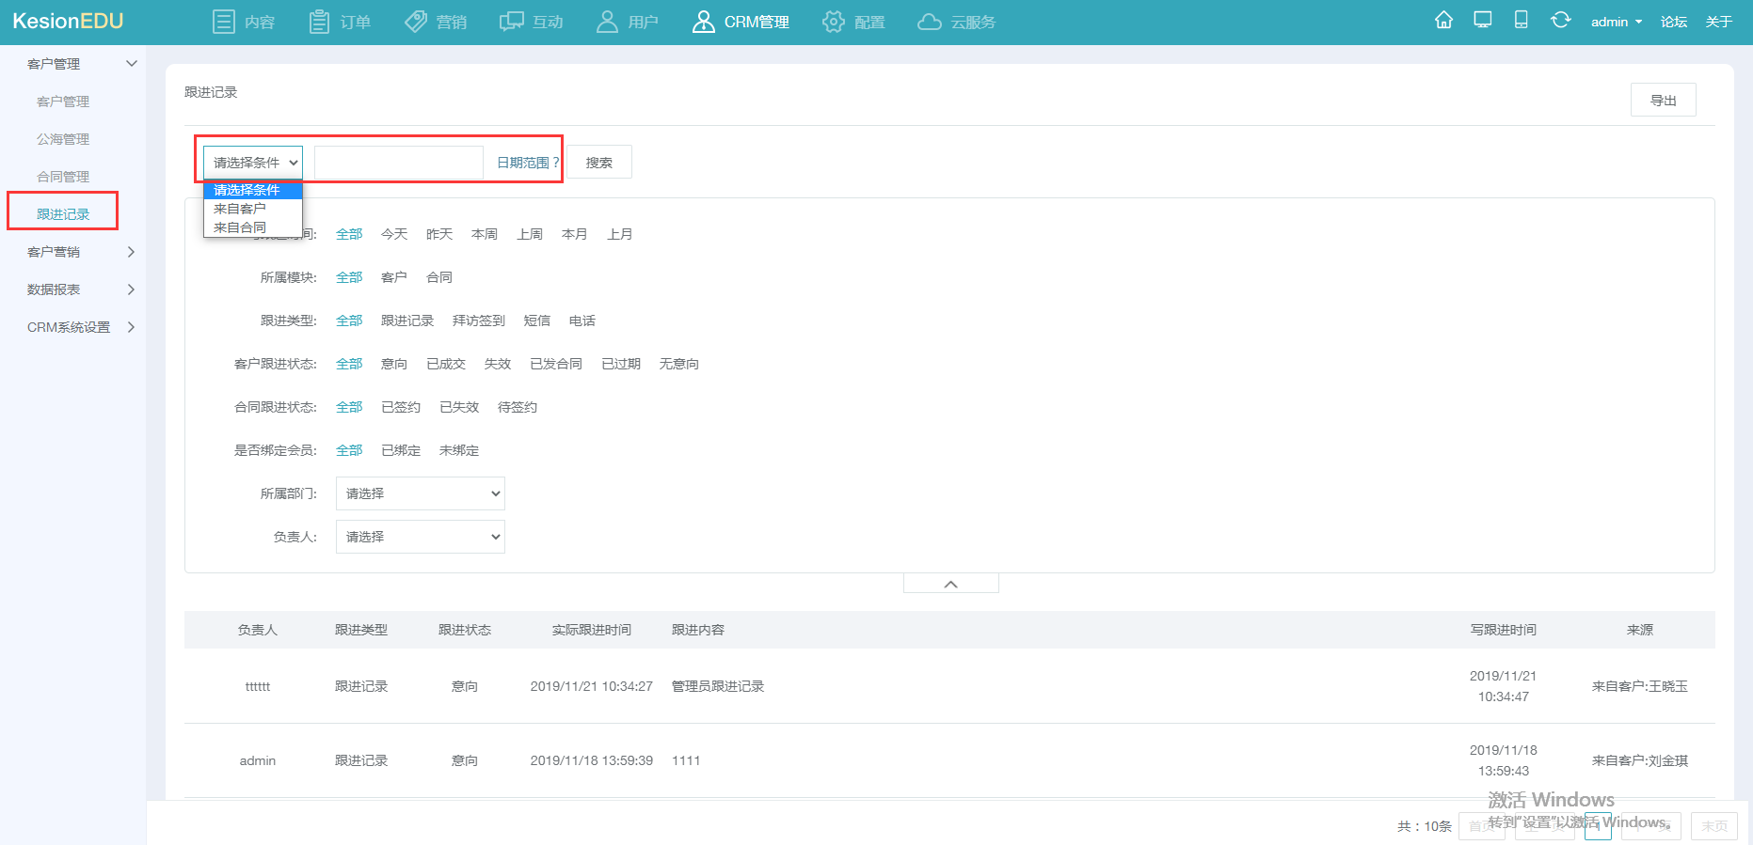Open the 负责人 owner dropdown
Image resolution: width=1753 pixels, height=845 pixels.
[x=421, y=537]
